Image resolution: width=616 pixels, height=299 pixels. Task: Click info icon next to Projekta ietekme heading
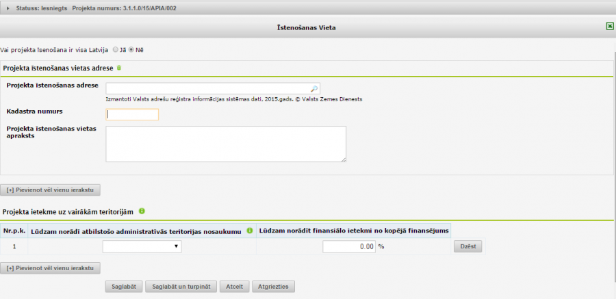[x=142, y=211]
